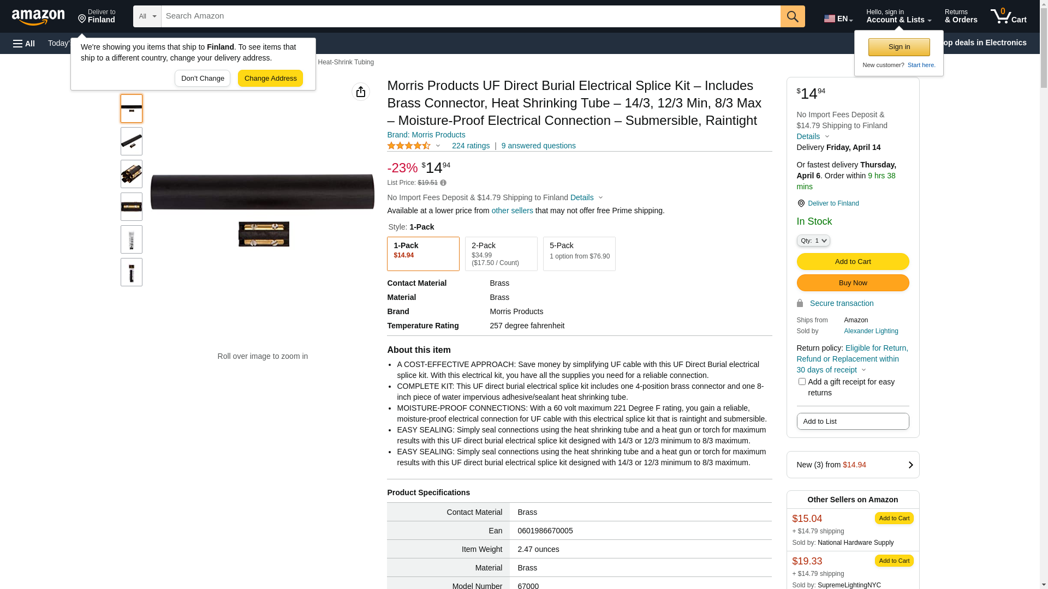1048x589 pixels.
Task: Open Account & Lists menu
Action: click(x=898, y=16)
